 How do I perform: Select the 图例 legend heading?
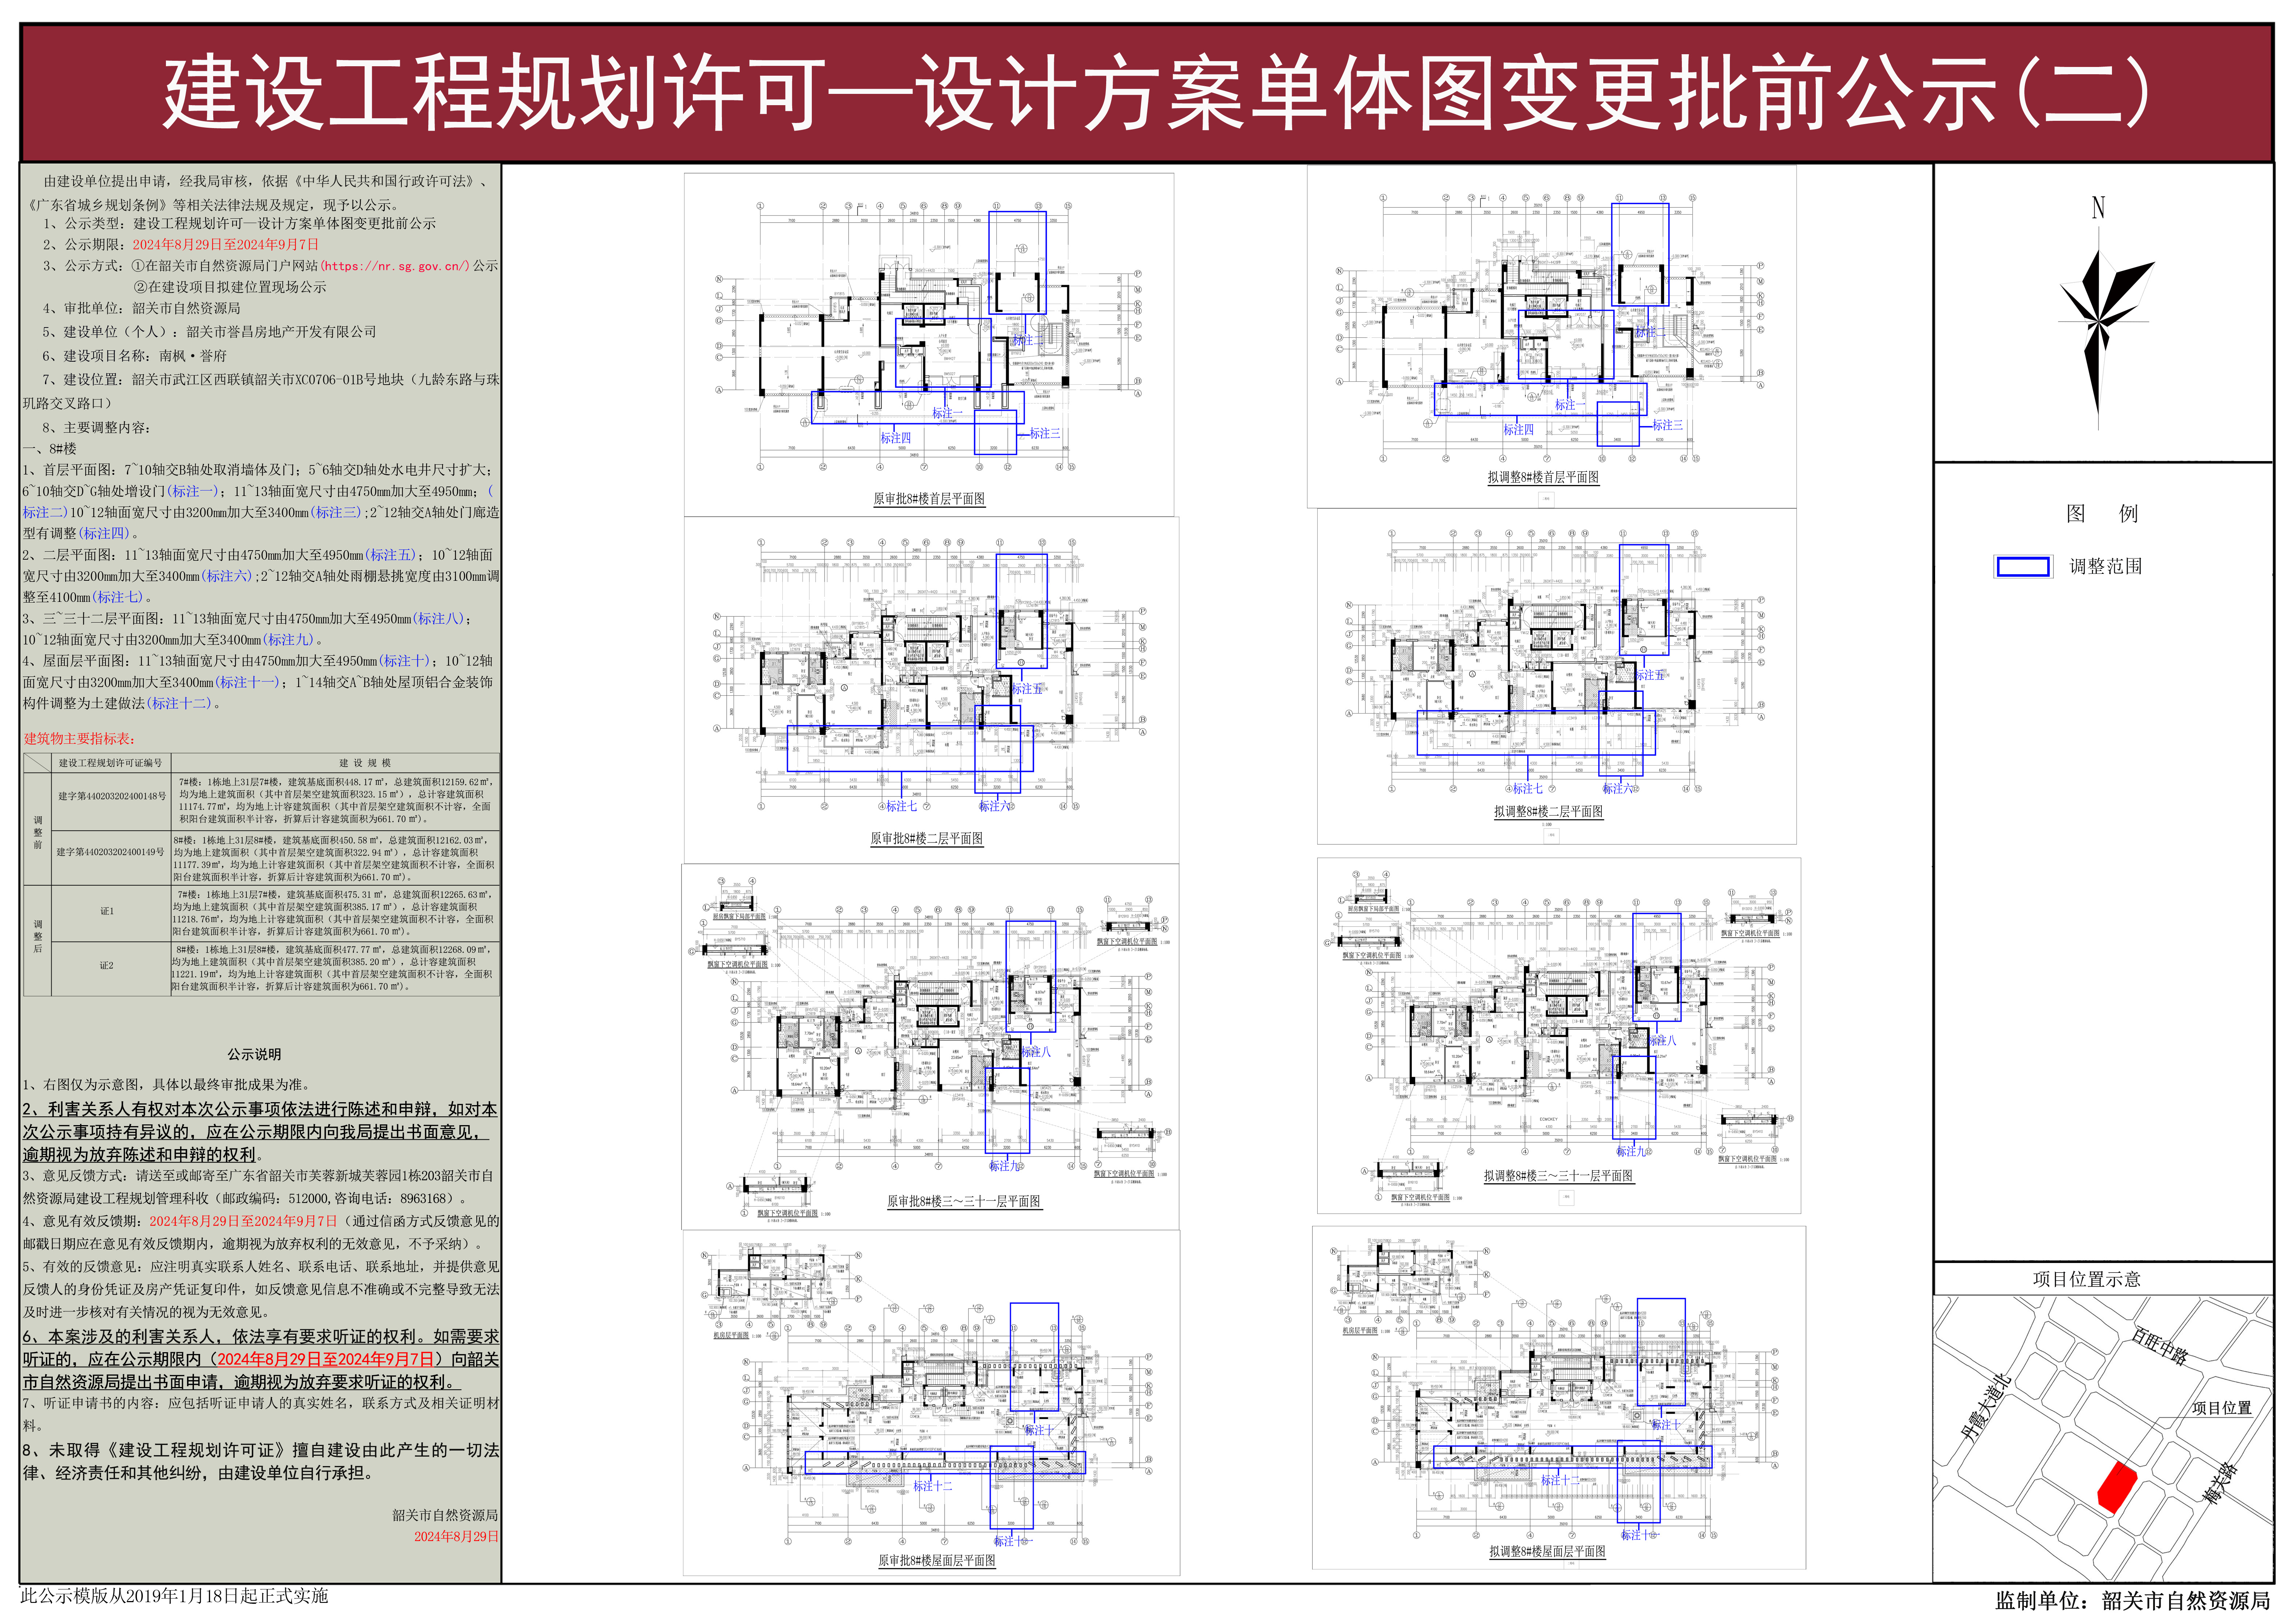coord(2102,513)
